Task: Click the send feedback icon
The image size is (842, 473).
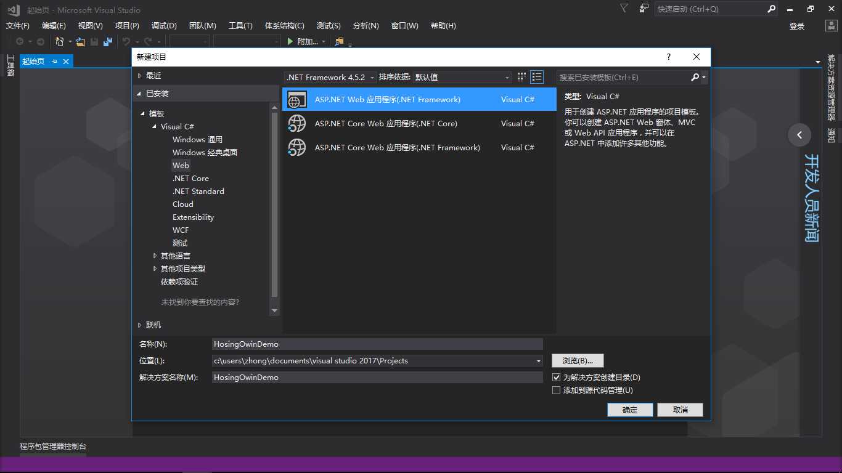Action: click(x=644, y=9)
